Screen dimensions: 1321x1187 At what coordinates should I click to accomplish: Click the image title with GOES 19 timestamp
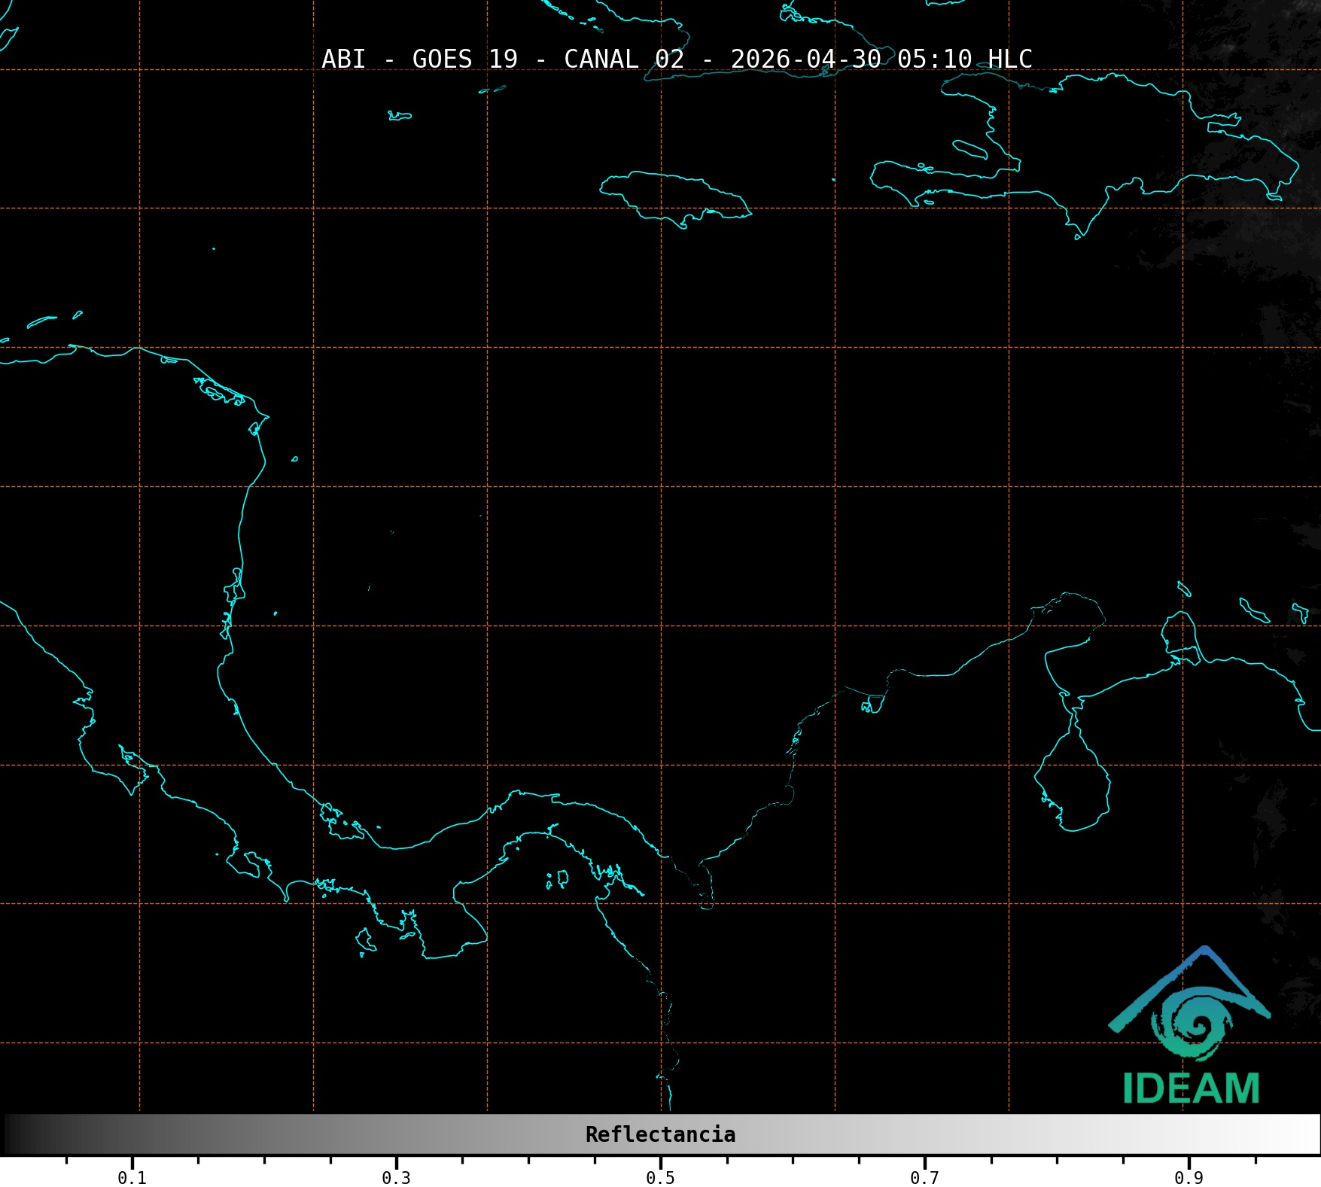click(676, 59)
